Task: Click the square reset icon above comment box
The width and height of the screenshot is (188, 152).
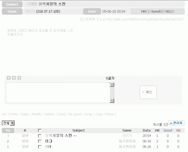Action: click(x=14, y=78)
